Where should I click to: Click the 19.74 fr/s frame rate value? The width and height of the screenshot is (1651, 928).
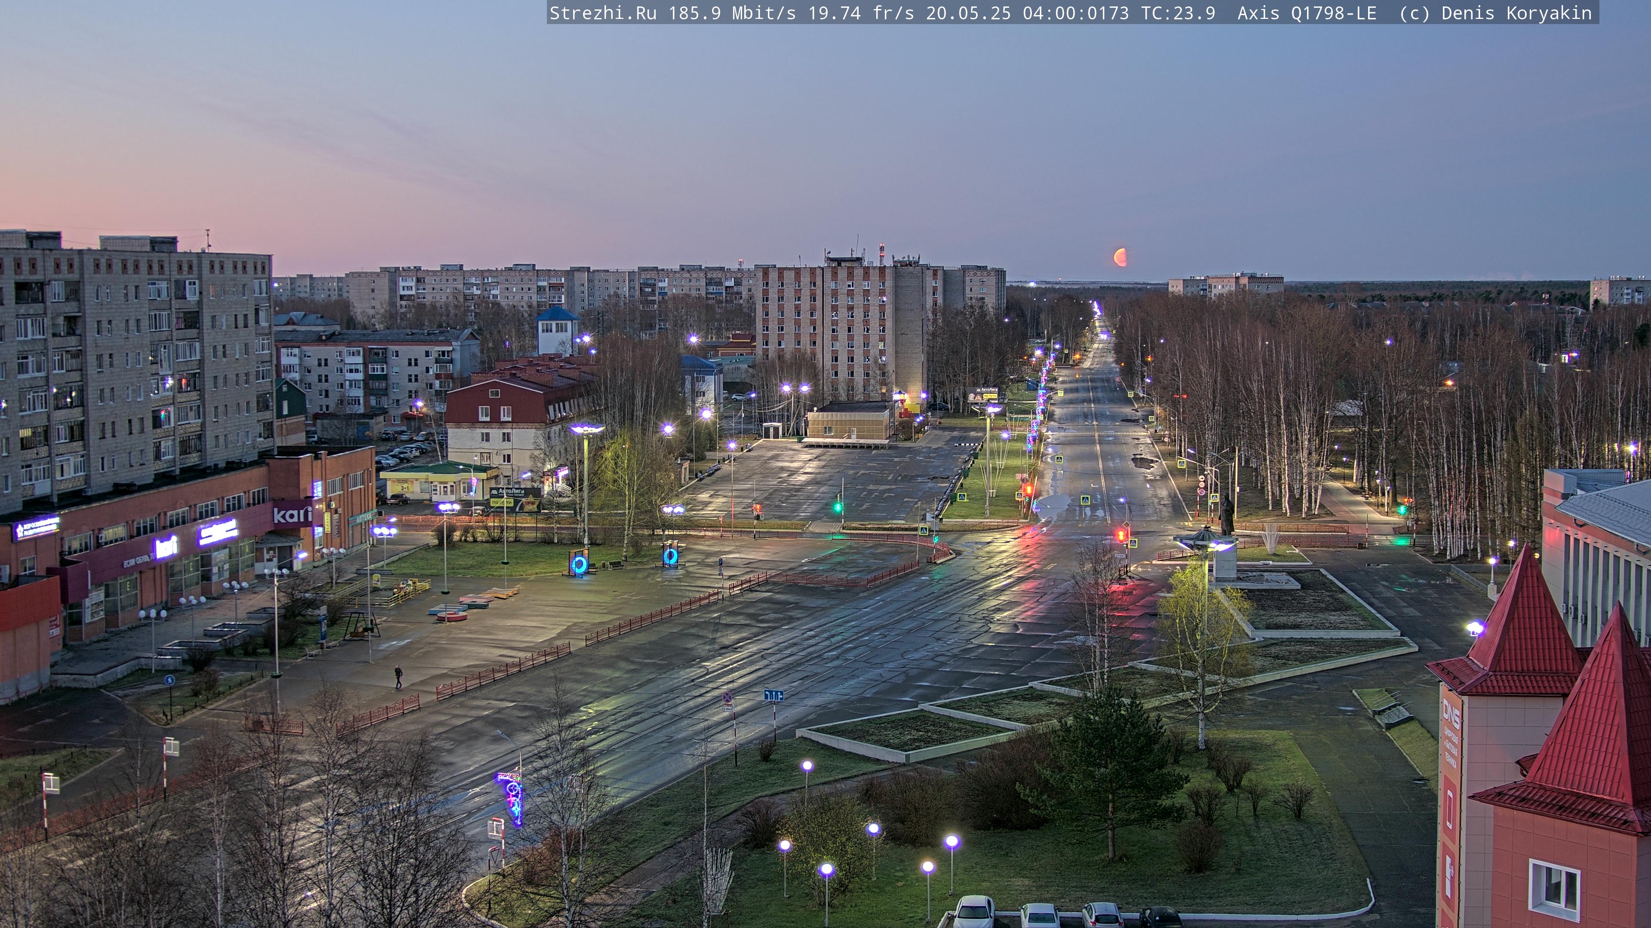point(861,13)
